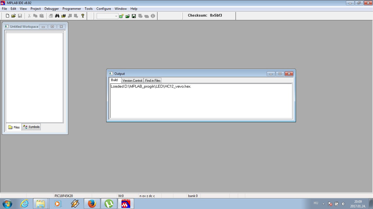This screenshot has height=209, width=373.
Task: Open Firefox from the taskbar
Action: coord(92,204)
